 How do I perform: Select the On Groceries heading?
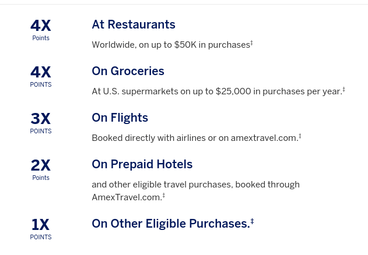point(128,71)
